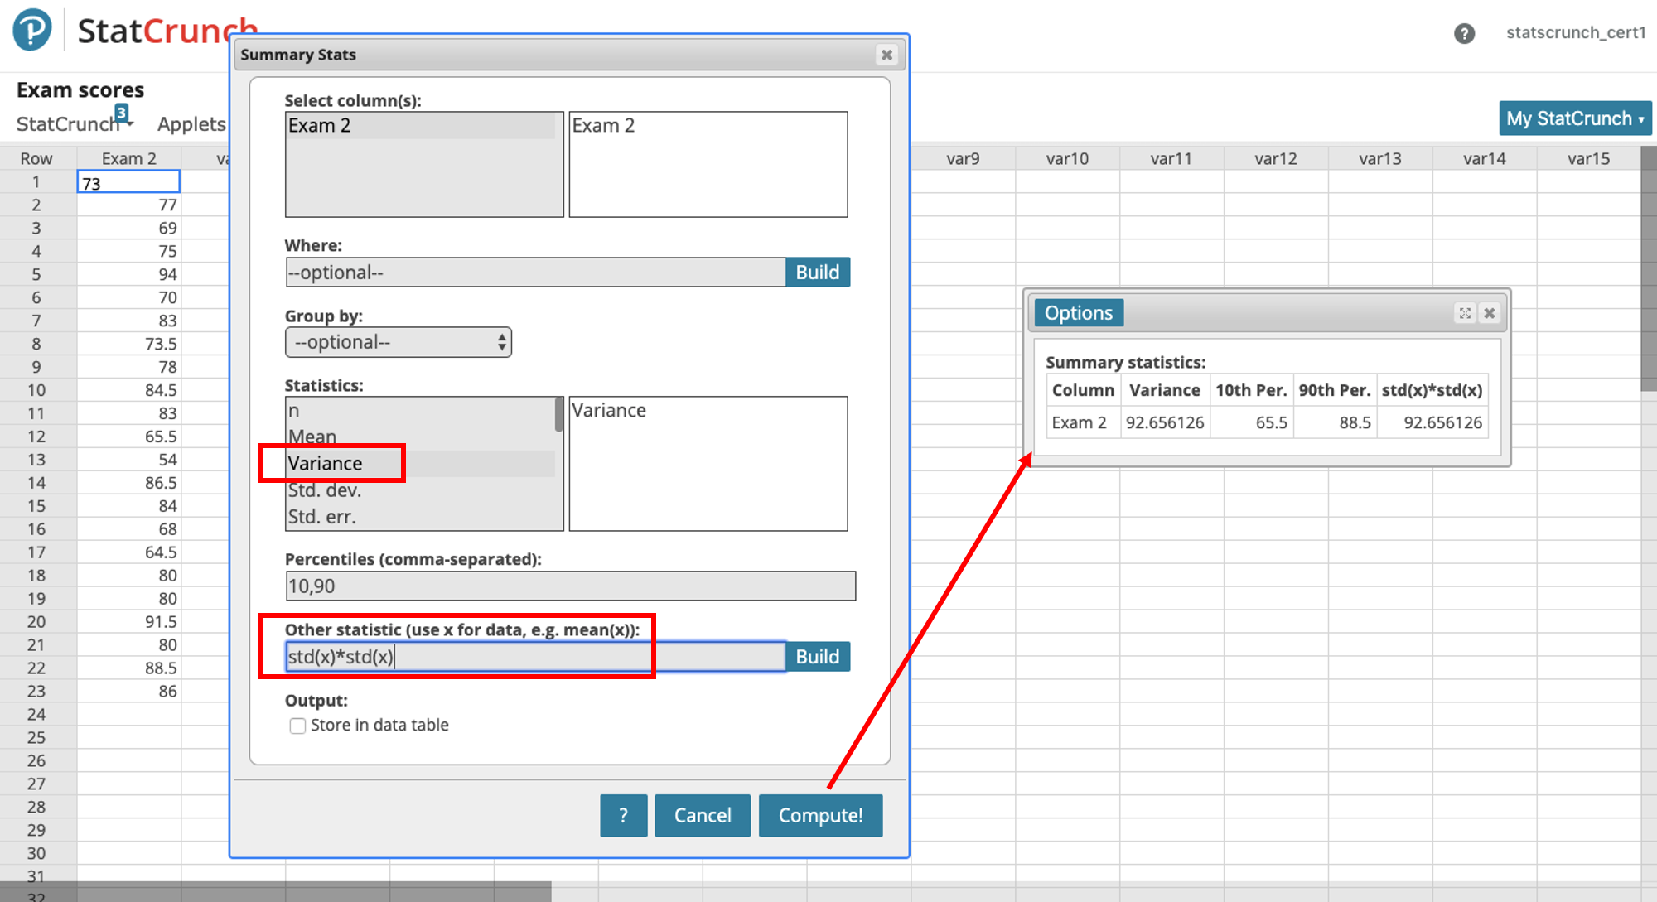Click the Cancel button
1657x902 pixels.
(x=702, y=816)
